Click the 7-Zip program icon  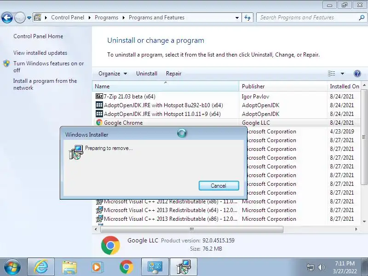[x=99, y=96]
